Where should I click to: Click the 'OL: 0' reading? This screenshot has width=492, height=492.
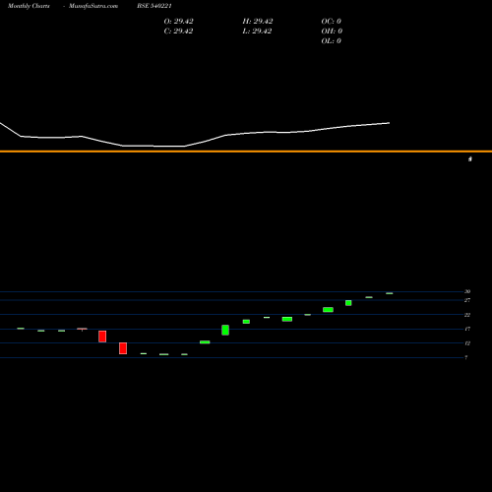pyautogui.click(x=332, y=41)
